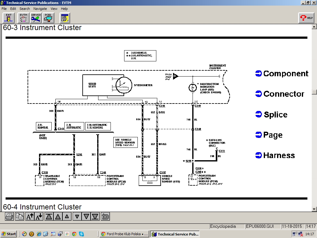The image size is (317, 238).
Task: Jump to bottom with the barred down-triangle
Action: [95, 217]
